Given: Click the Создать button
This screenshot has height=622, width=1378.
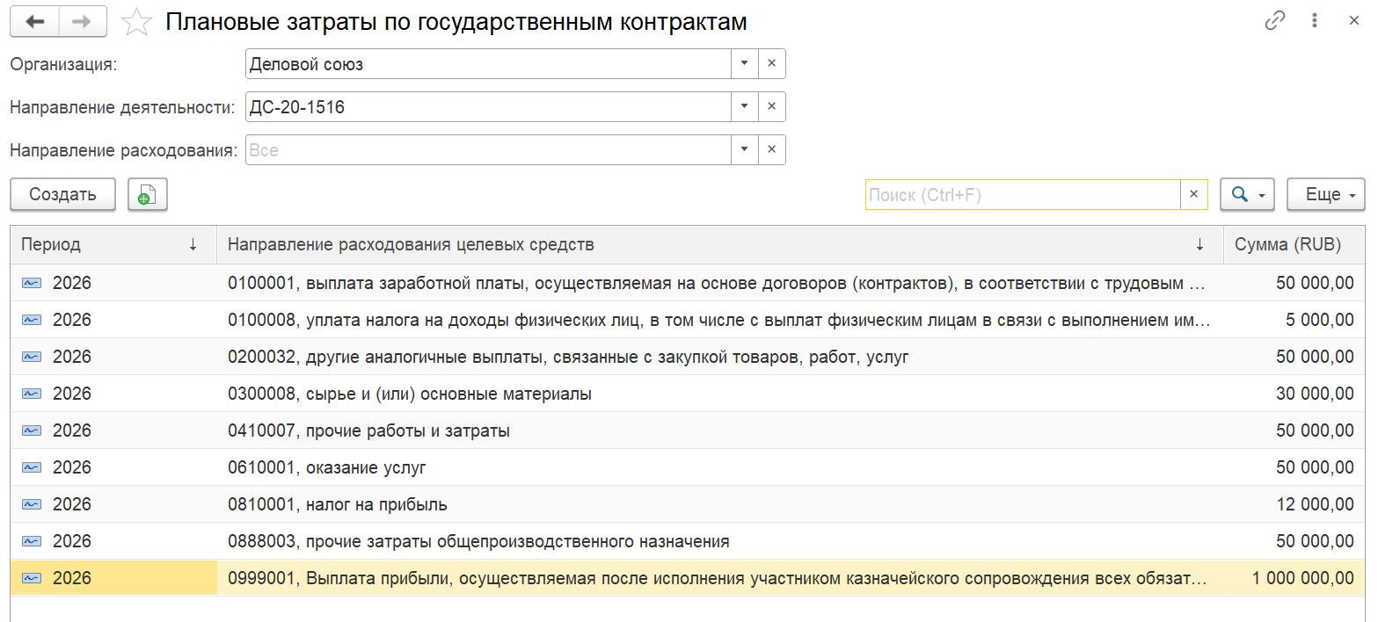Looking at the screenshot, I should (x=62, y=195).
